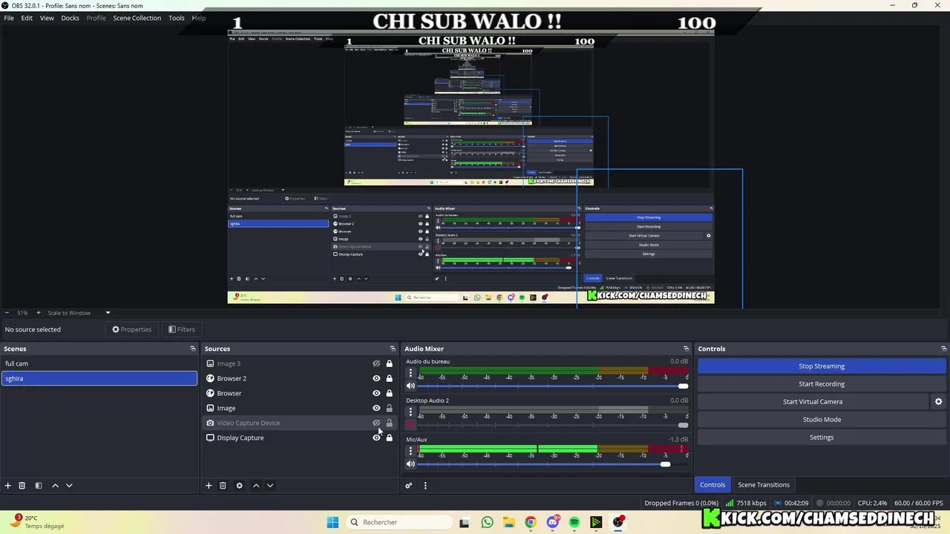The height and width of the screenshot is (534, 950).
Task: Delete the selected source
Action: click(x=223, y=486)
